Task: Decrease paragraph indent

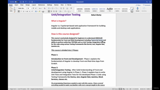Action: 61,8
